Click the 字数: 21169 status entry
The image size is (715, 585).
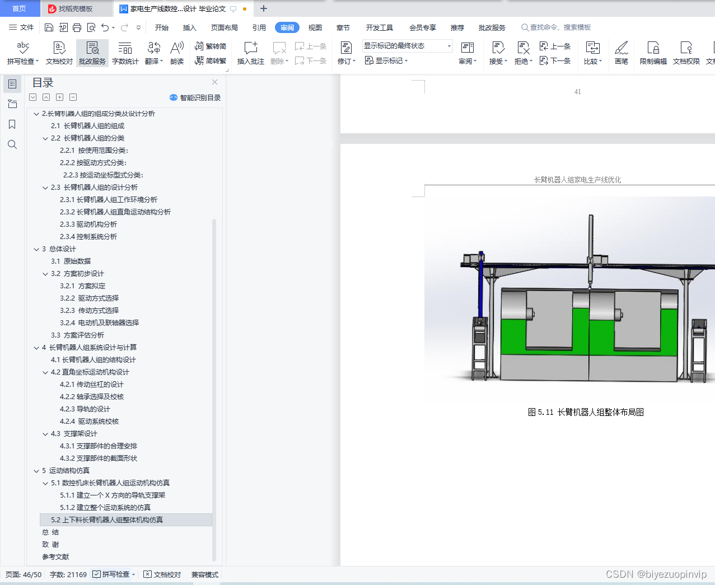click(68, 574)
